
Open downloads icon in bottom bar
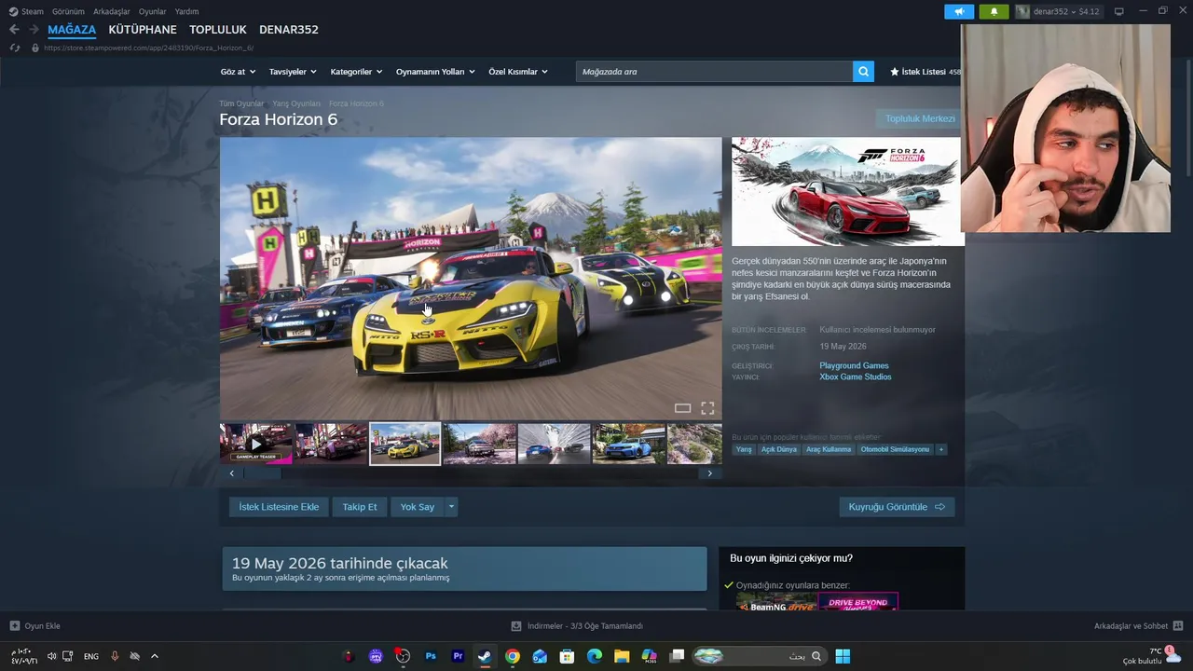point(516,626)
